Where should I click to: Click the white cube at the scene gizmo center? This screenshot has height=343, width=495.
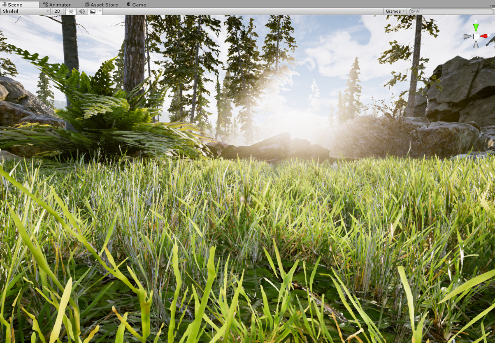click(476, 36)
